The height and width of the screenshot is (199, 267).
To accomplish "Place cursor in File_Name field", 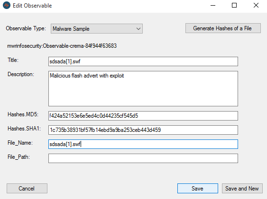I will 143,144.
